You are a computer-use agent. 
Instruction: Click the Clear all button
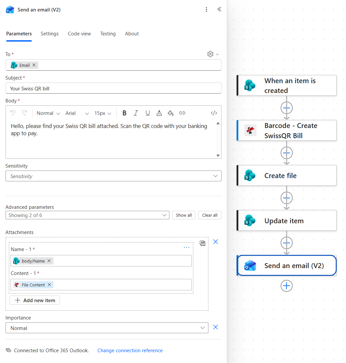[x=210, y=215]
